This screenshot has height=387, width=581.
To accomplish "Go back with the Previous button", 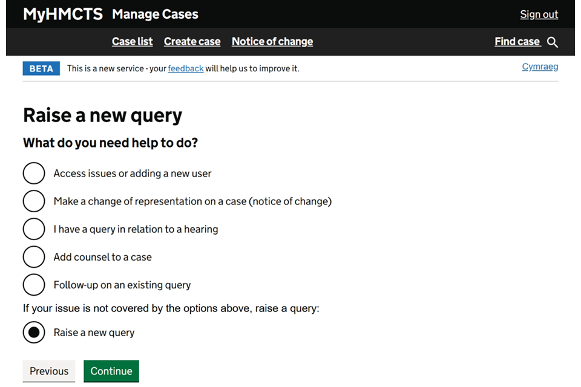I will [x=49, y=371].
